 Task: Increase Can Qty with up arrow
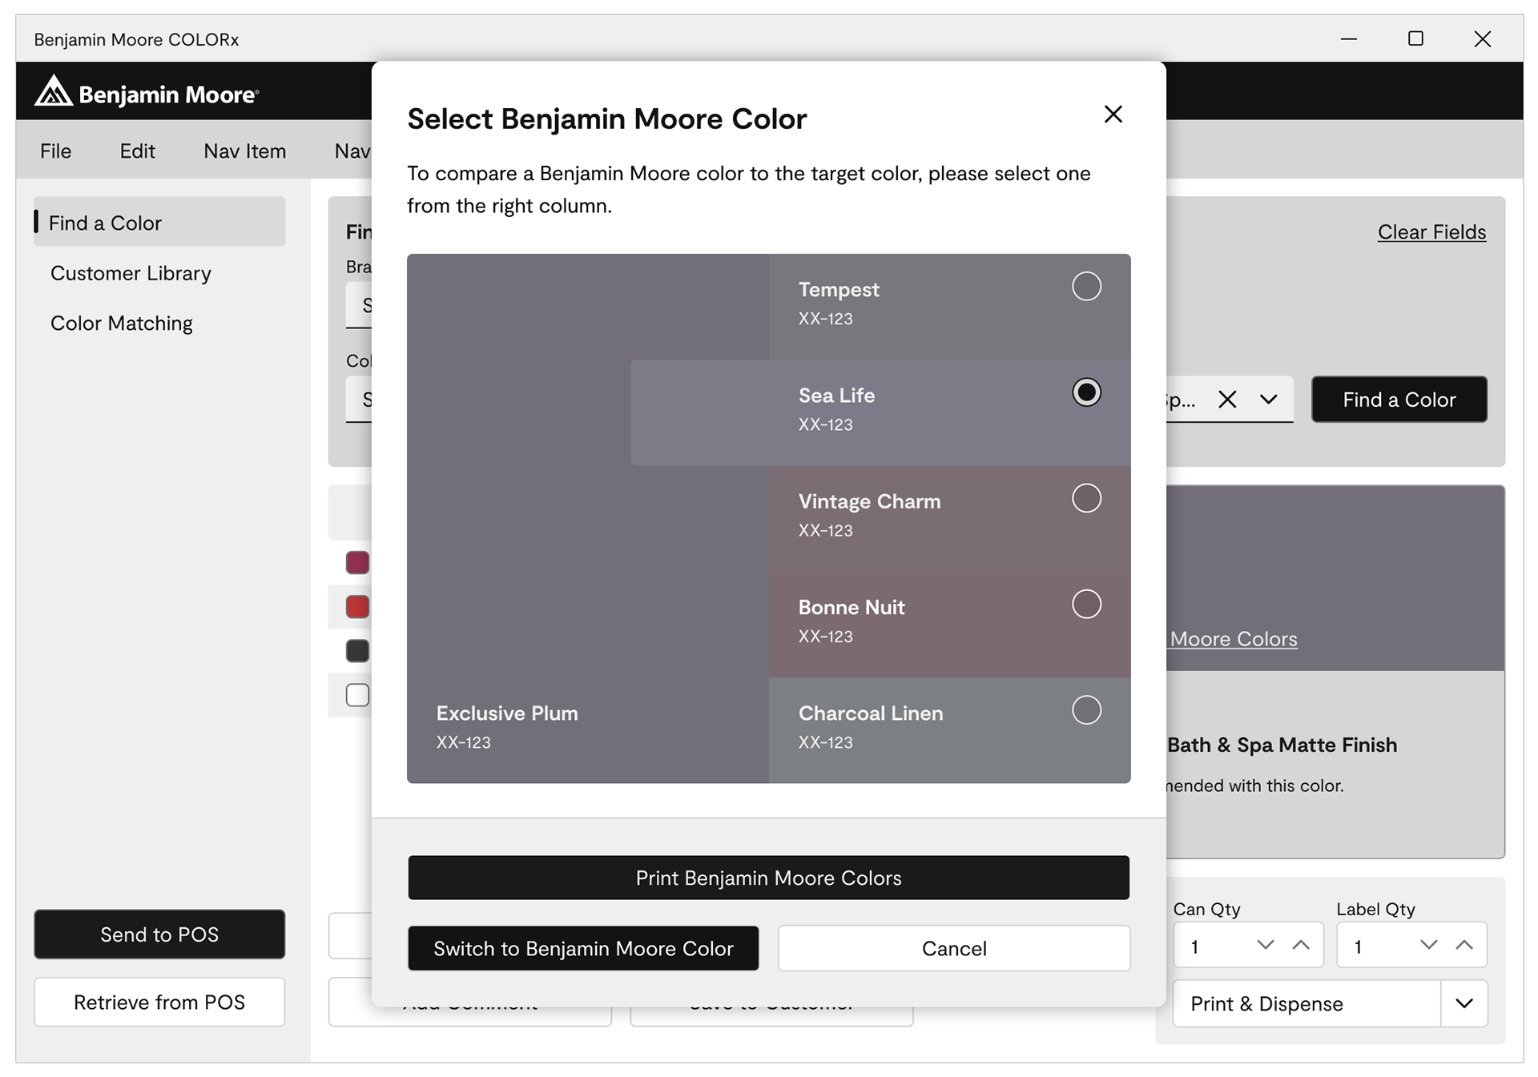[x=1301, y=946]
